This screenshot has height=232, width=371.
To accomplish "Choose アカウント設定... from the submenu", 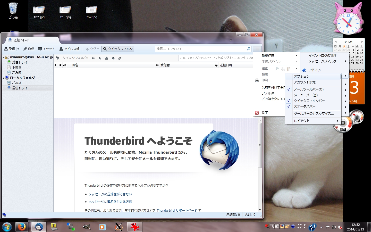I will (313, 82).
